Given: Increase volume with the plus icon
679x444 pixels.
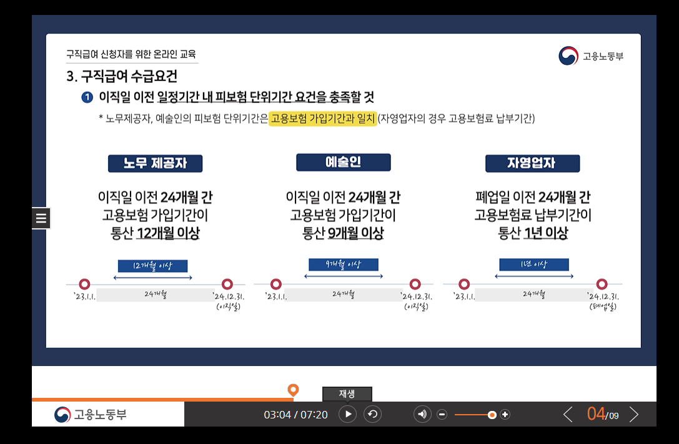Looking at the screenshot, I should pyautogui.click(x=505, y=413).
